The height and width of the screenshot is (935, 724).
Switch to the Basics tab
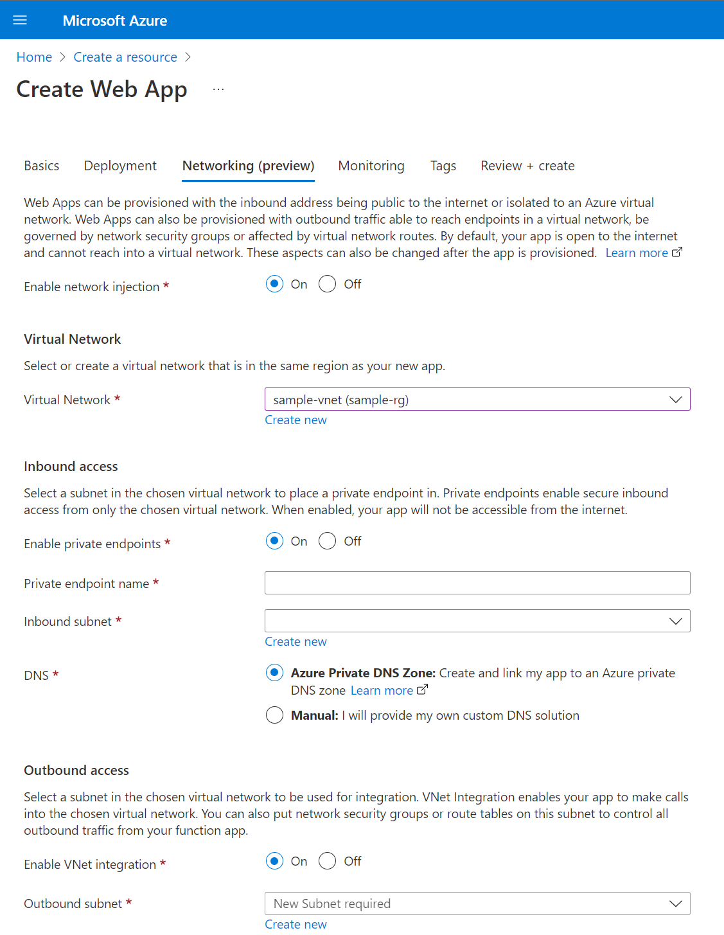[41, 165]
